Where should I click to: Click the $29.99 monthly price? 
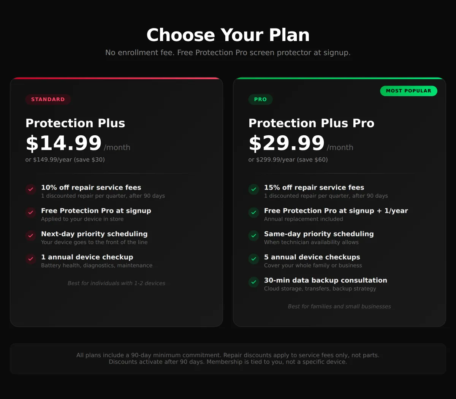pos(287,143)
